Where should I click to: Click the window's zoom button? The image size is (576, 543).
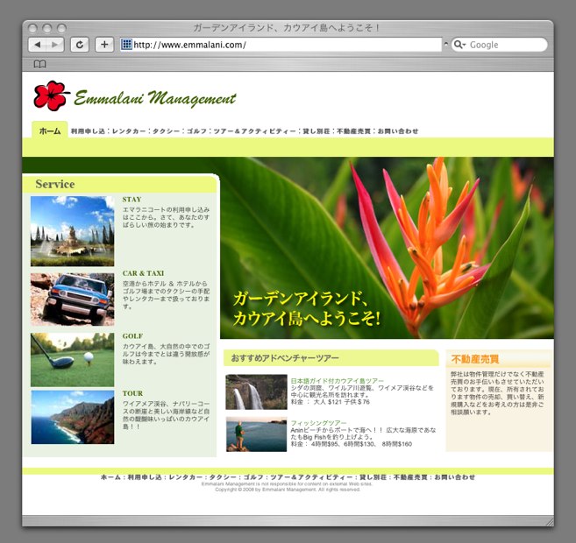[x=61, y=28]
